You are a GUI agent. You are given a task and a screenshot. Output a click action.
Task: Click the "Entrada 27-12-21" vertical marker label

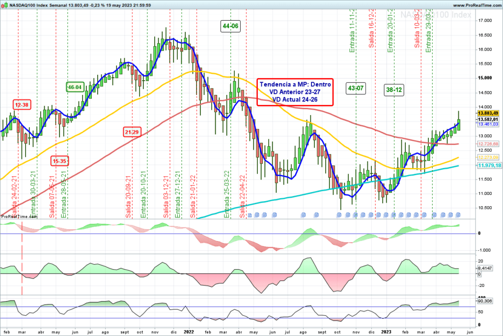(x=178, y=194)
